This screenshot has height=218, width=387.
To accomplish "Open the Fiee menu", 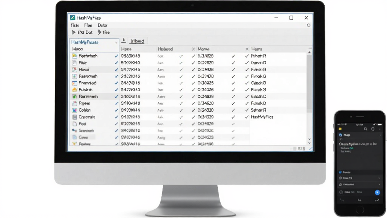I will coord(88,25).
